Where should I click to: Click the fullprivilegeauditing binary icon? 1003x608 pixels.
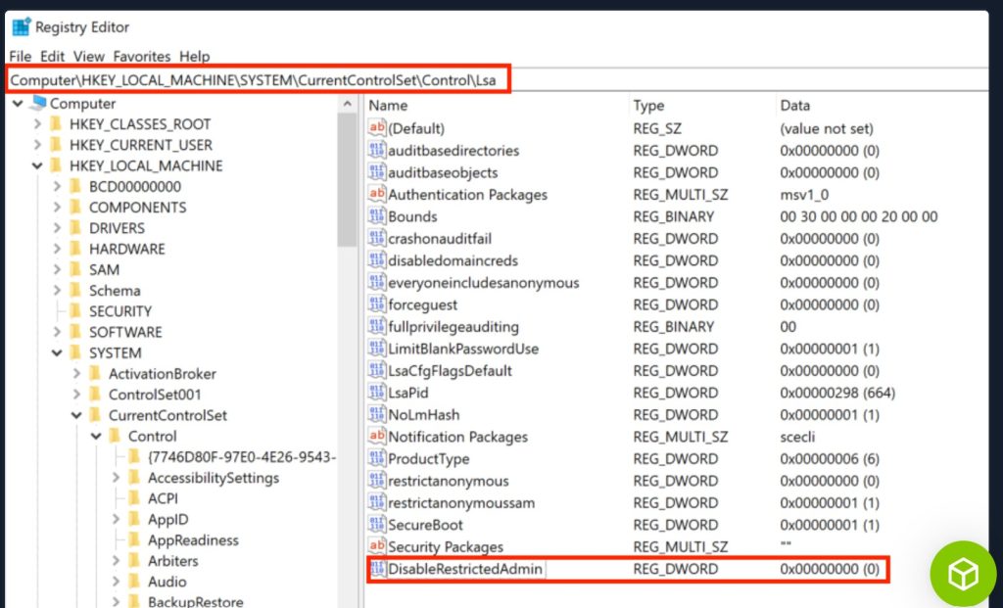[377, 326]
